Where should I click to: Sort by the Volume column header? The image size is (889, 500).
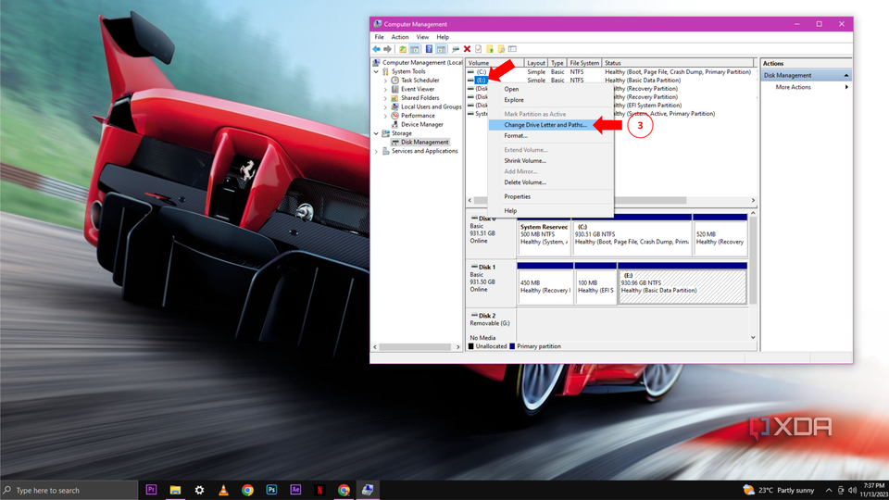point(495,63)
